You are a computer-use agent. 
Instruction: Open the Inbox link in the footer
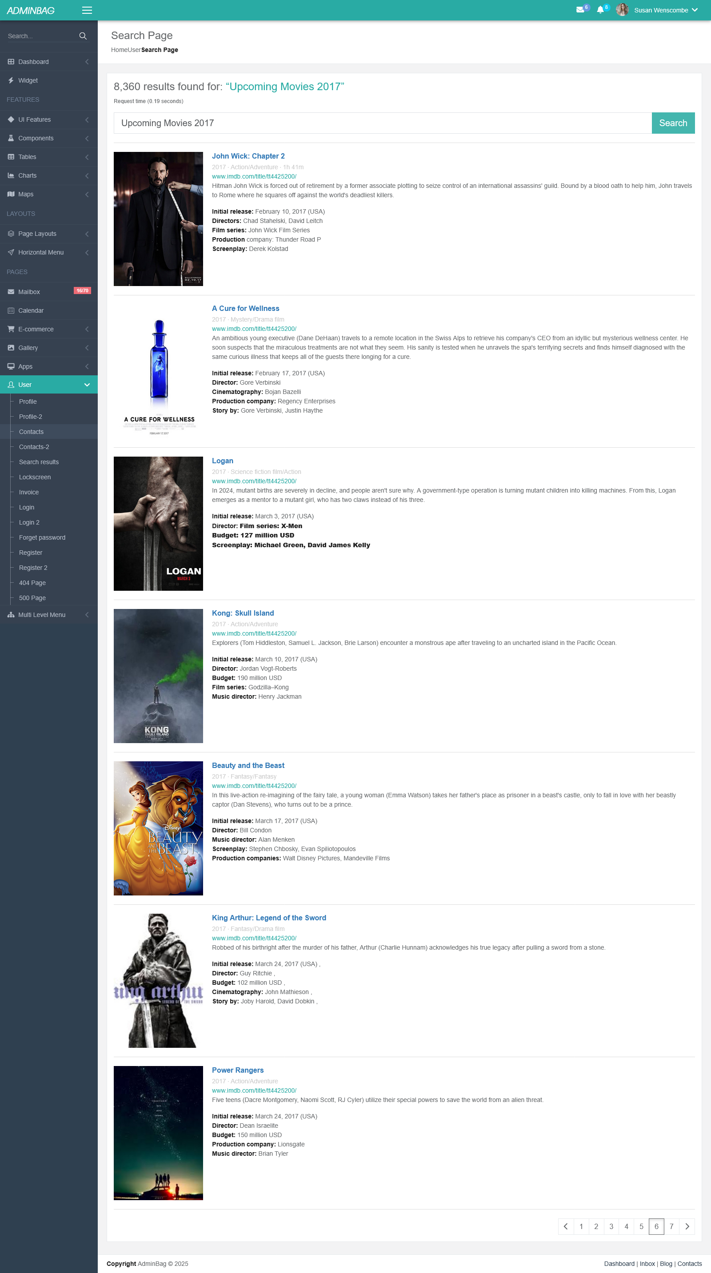[647, 1264]
